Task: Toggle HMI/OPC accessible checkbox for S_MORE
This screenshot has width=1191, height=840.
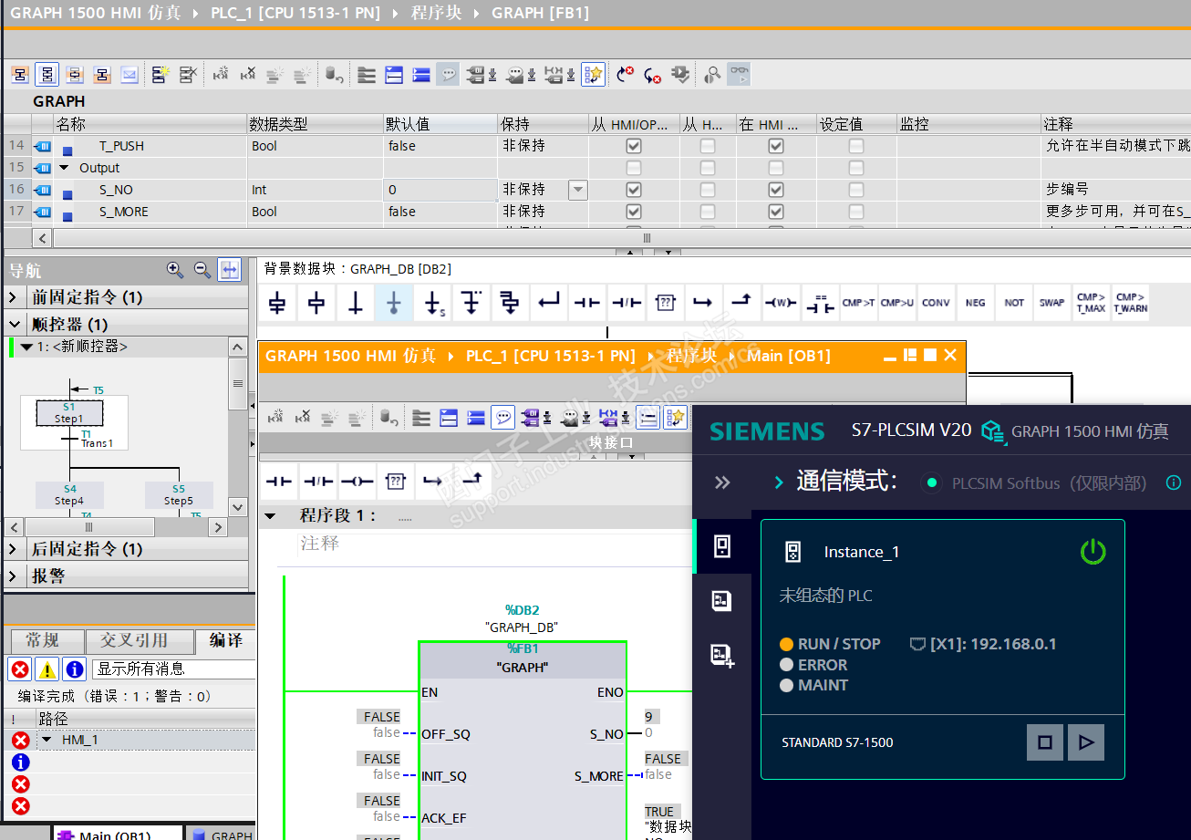Action: (x=634, y=212)
